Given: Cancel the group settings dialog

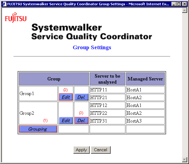Looking at the screenshot, I should click(101, 150).
